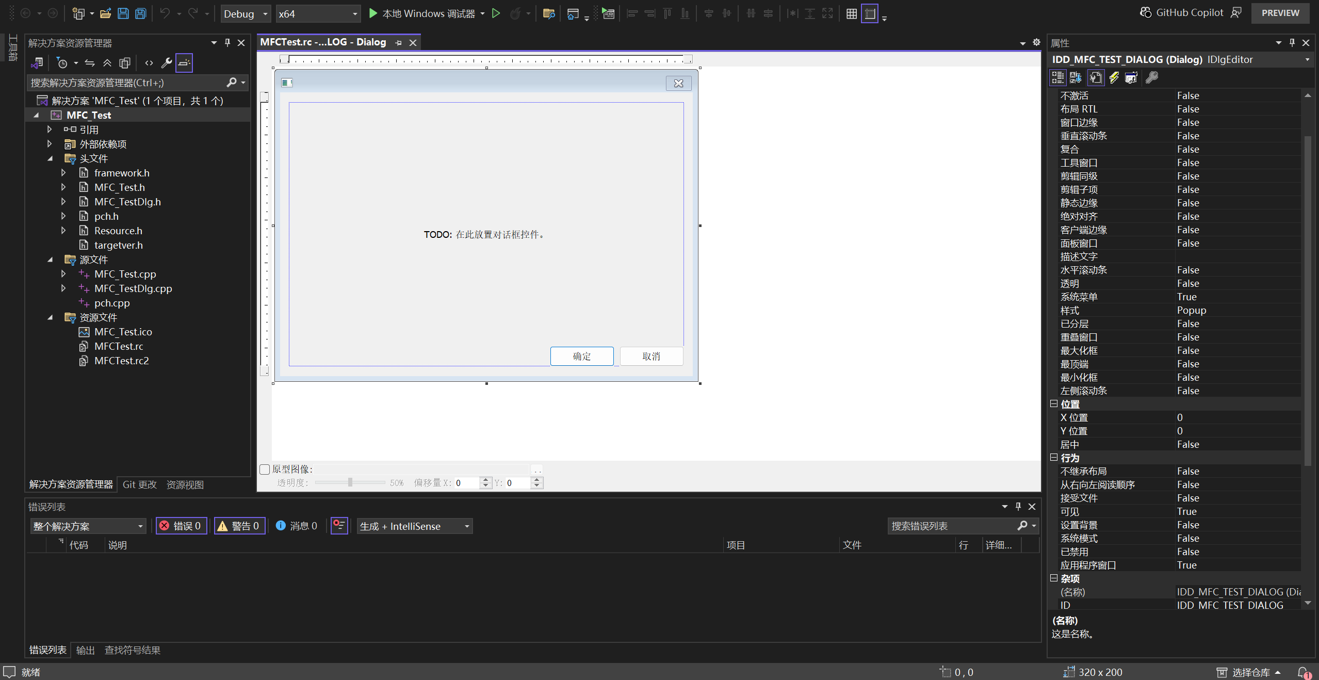
Task: Switch to the 资源视图 tab
Action: tap(185, 484)
